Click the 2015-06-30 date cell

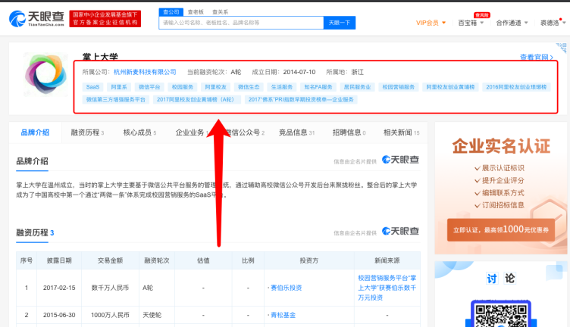click(x=59, y=315)
